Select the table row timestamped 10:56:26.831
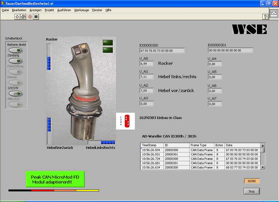The image size is (279, 202). (201, 154)
